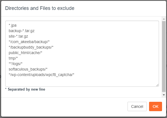The image size is (167, 118).
Task: Click the */com_akeeba/backup/* entry
Action: pos(29,42)
